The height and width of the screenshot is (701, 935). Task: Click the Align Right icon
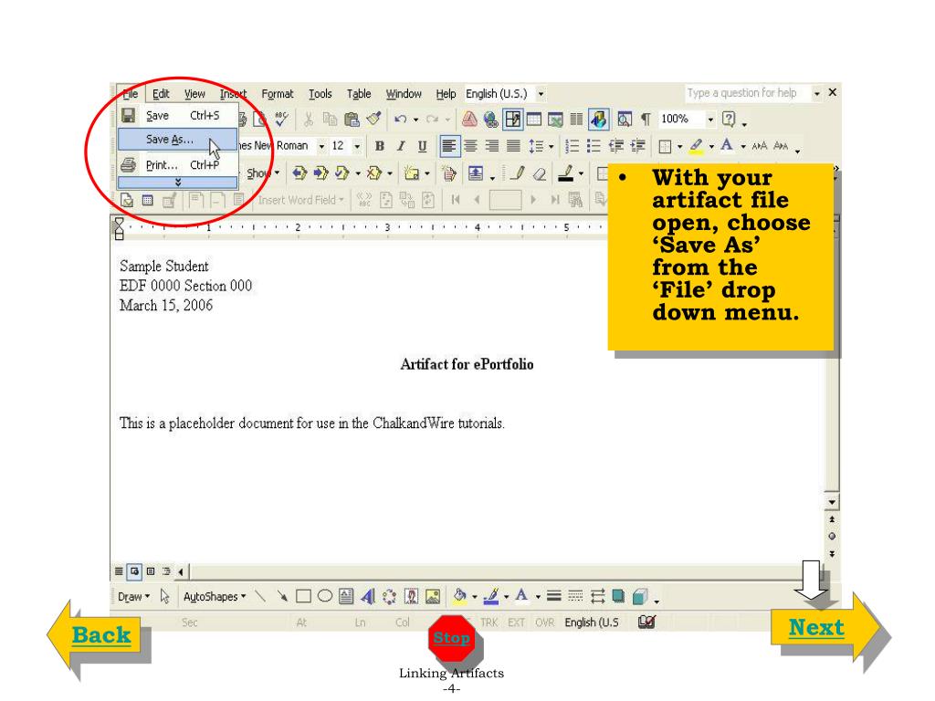coord(492,146)
